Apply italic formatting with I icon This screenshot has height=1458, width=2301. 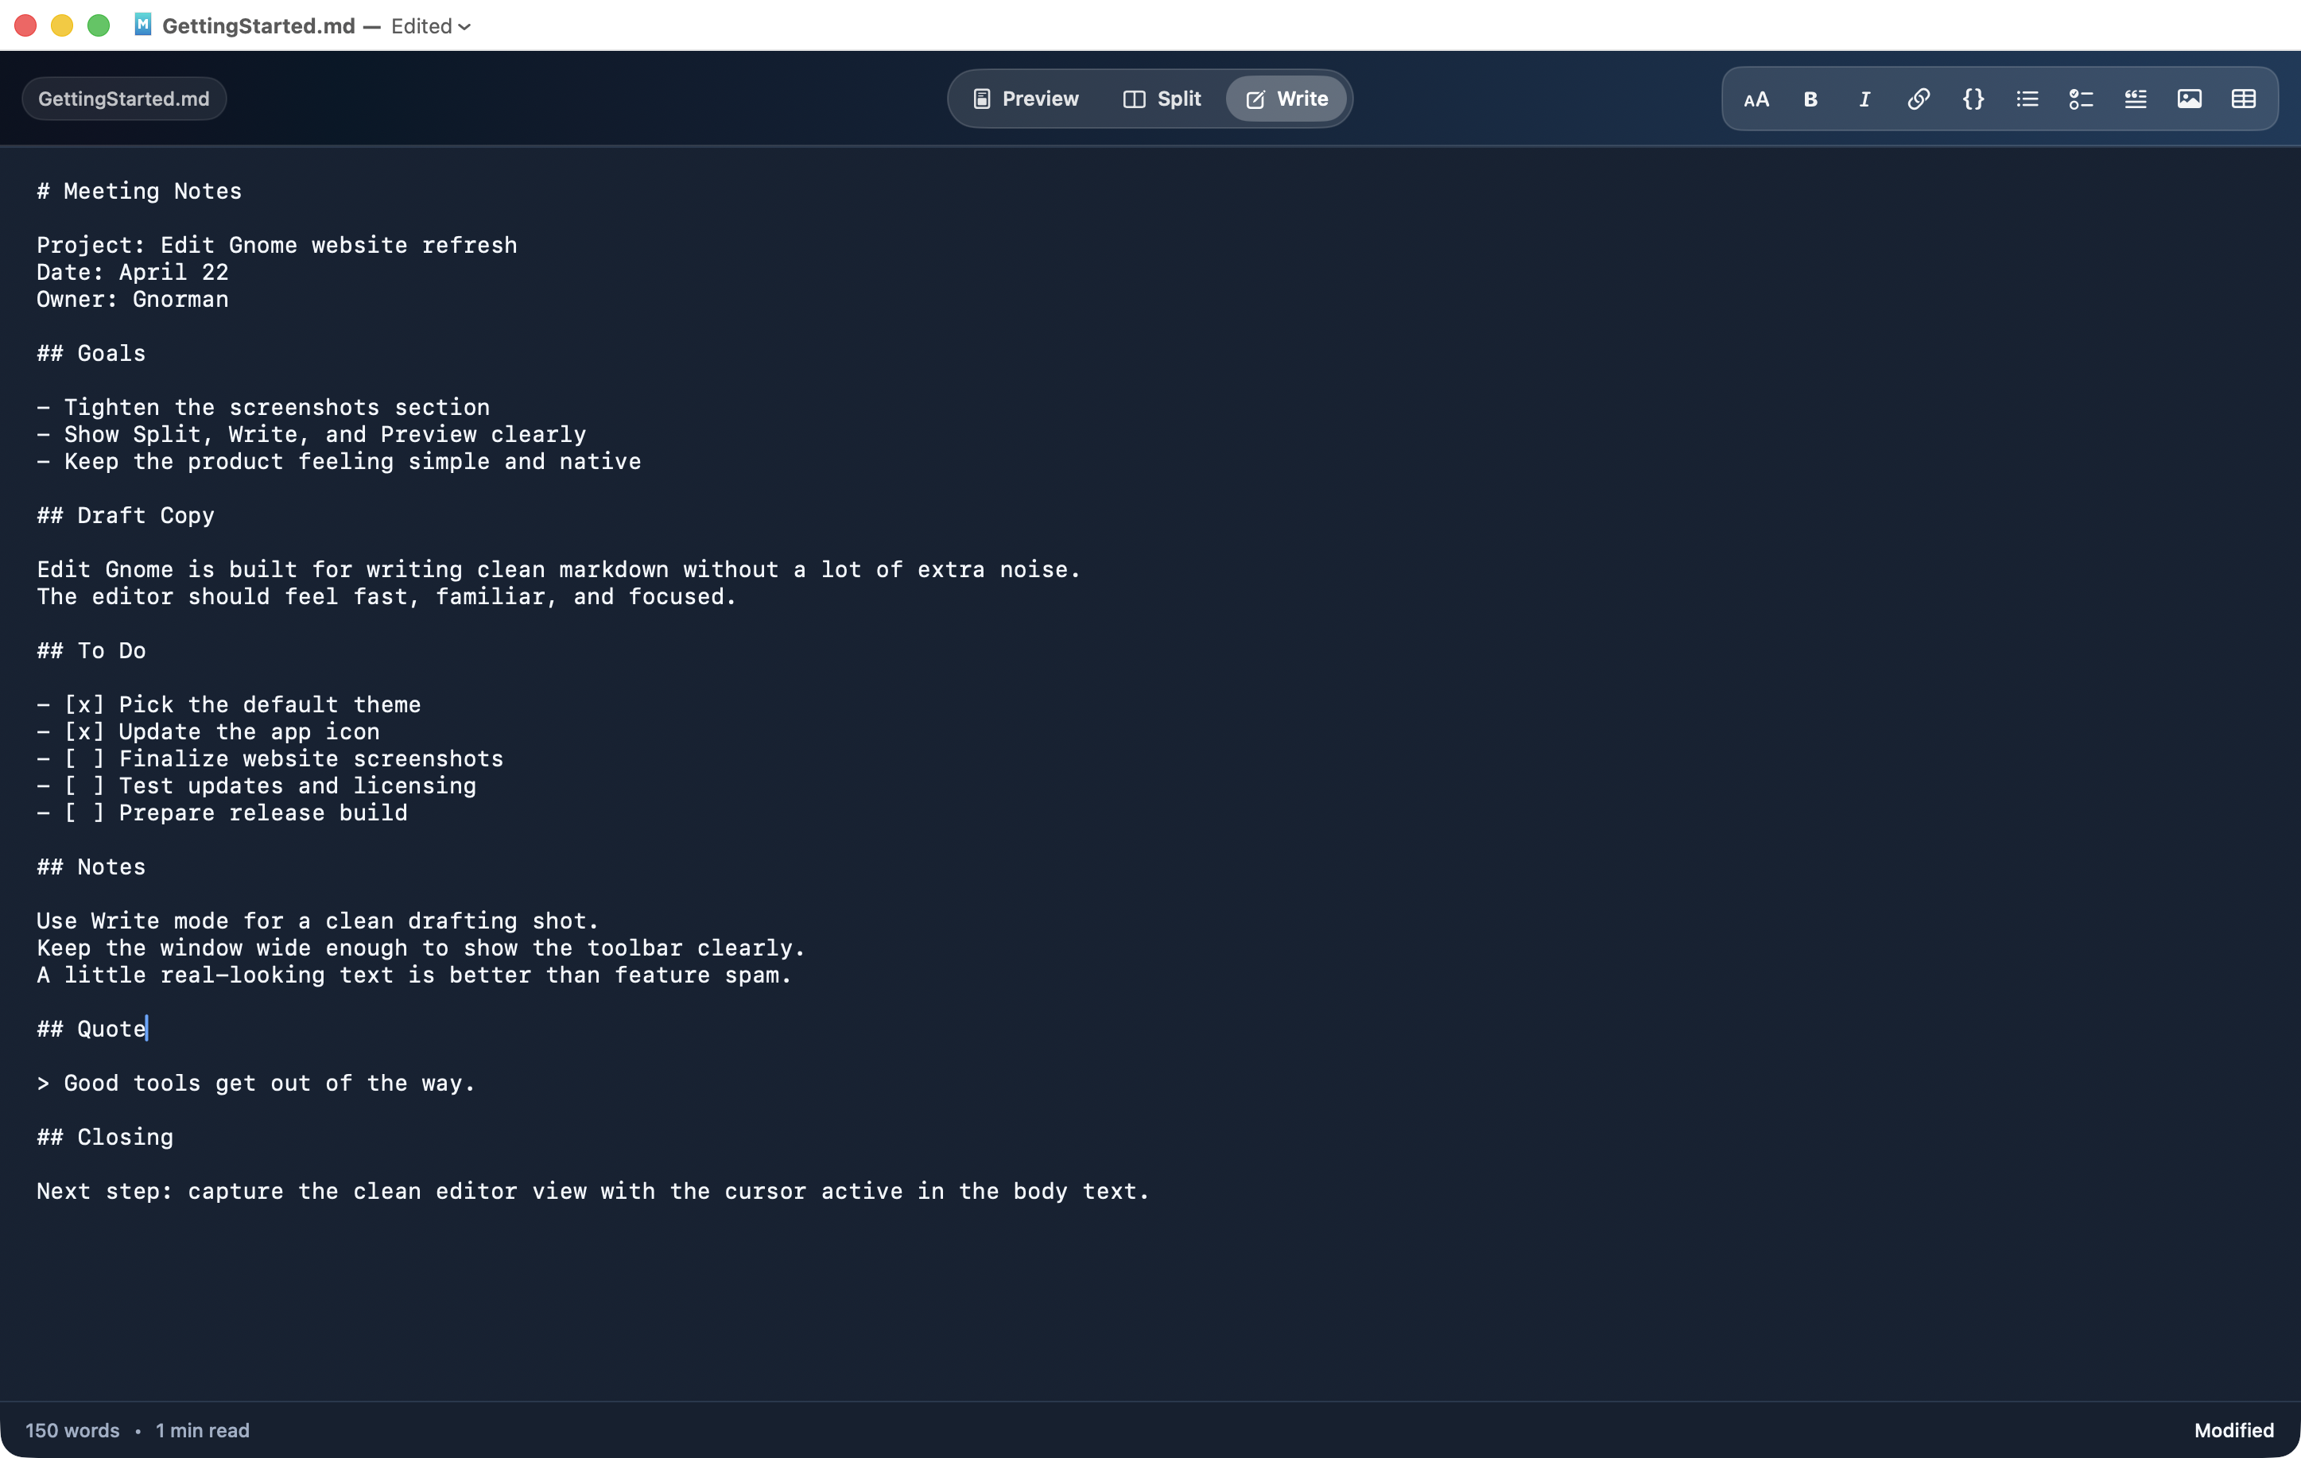click(x=1864, y=99)
